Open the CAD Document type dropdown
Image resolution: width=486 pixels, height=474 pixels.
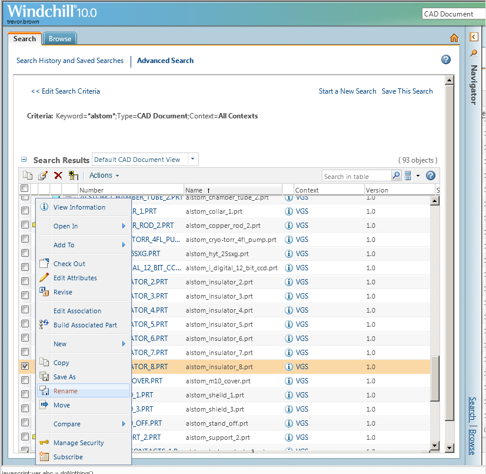click(454, 14)
